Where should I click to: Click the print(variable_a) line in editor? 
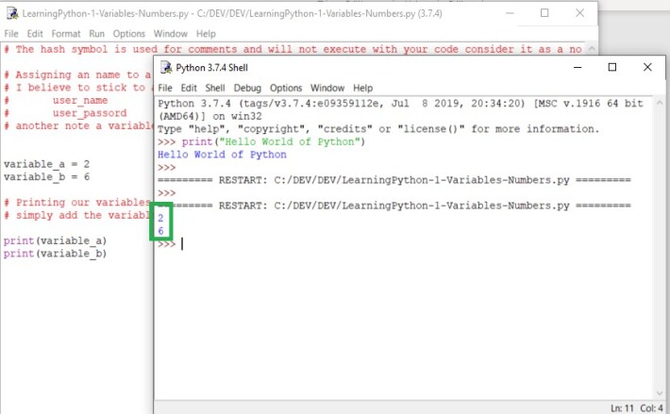[x=55, y=240]
